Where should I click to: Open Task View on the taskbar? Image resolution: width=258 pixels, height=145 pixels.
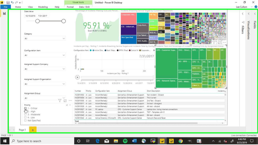click(x=88, y=141)
